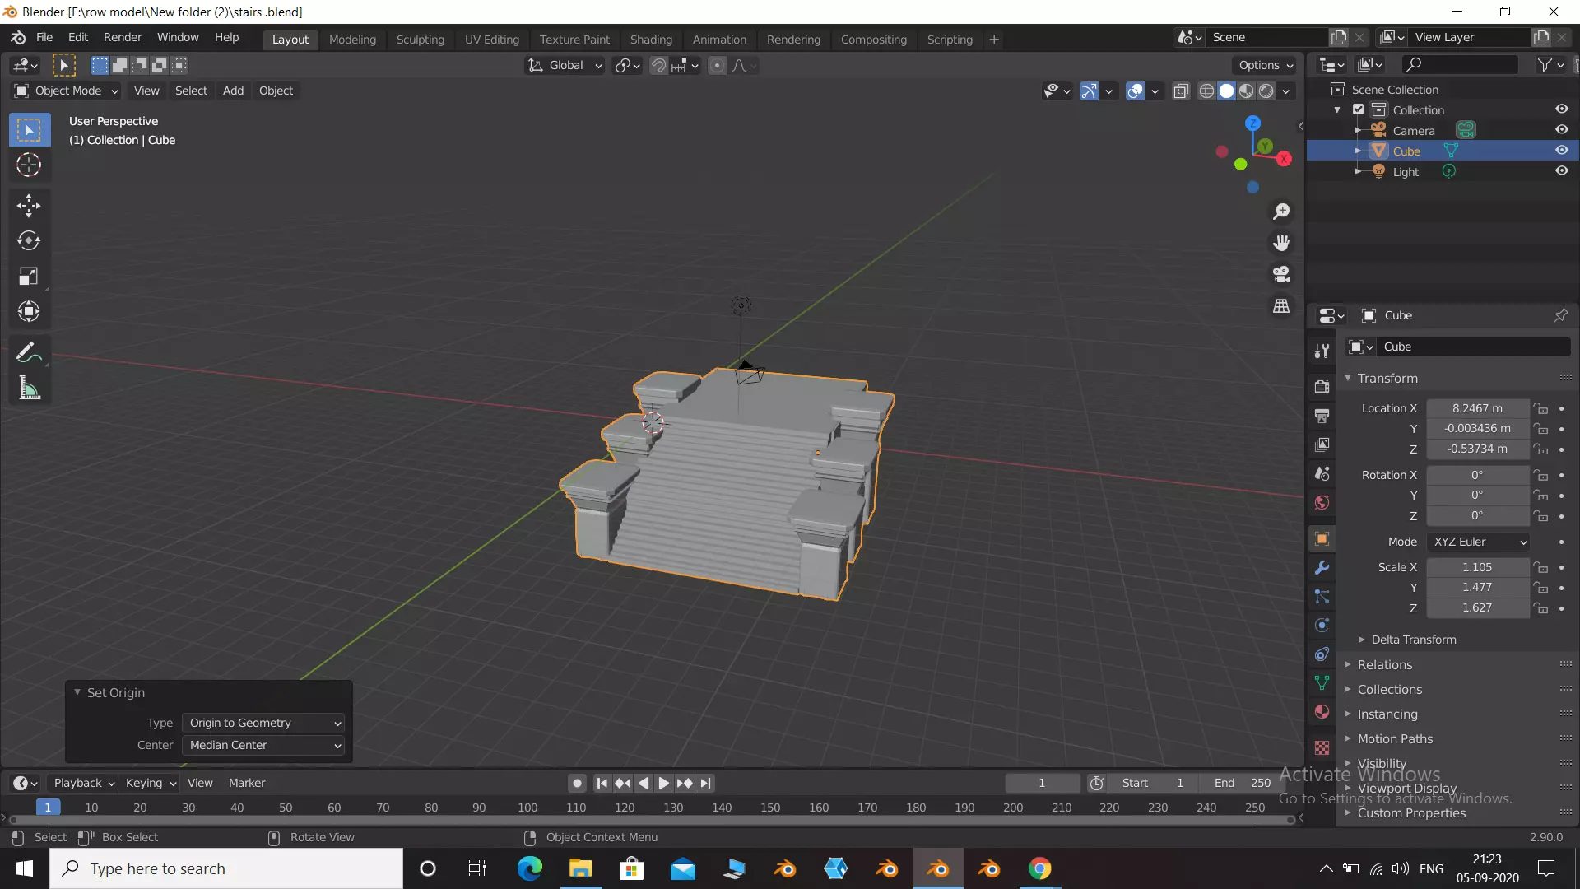Activate the Transform tool
This screenshot has height=889, width=1580.
click(29, 312)
